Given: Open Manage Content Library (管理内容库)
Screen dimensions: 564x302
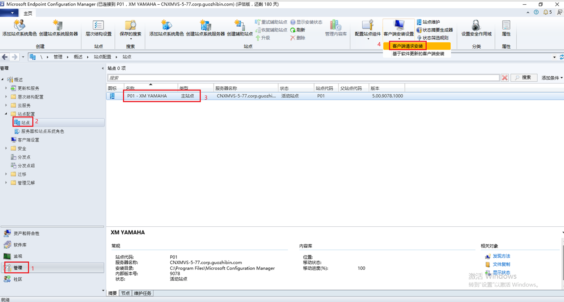Looking at the screenshot, I should [x=336, y=28].
